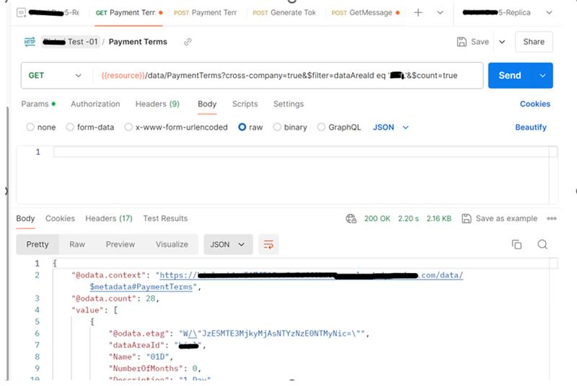The height and width of the screenshot is (386, 577).
Task: Copy the response body using copy icon
Action: pos(516,245)
